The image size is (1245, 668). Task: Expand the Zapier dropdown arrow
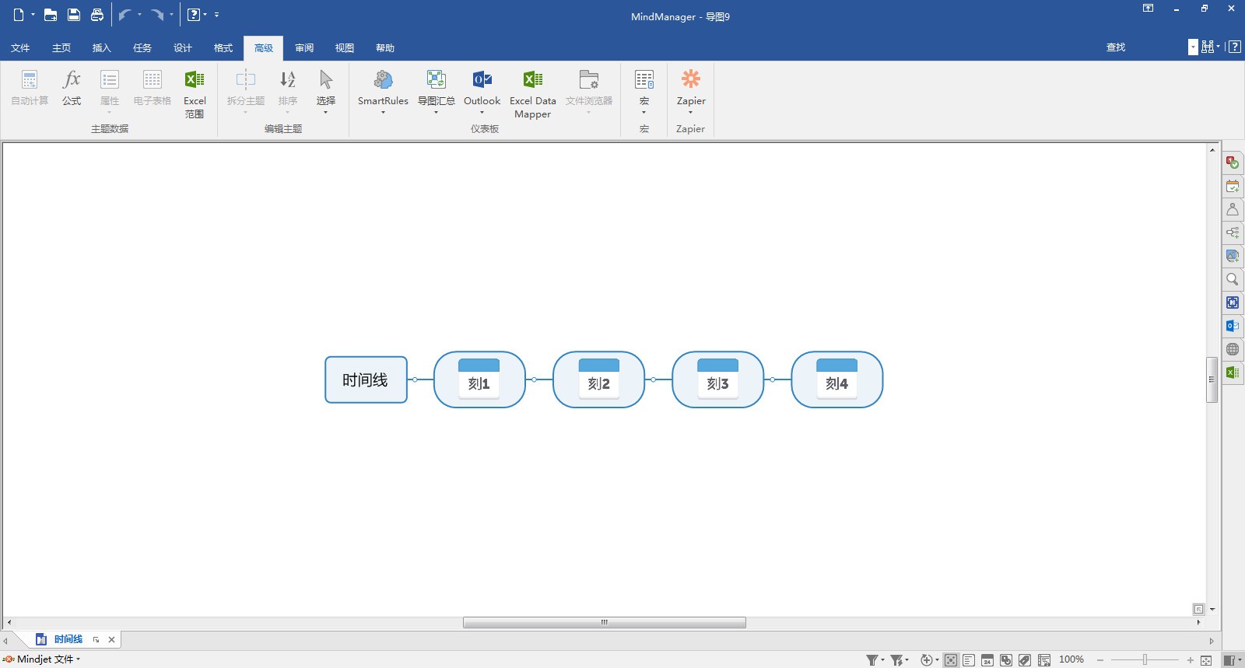pyautogui.click(x=690, y=113)
